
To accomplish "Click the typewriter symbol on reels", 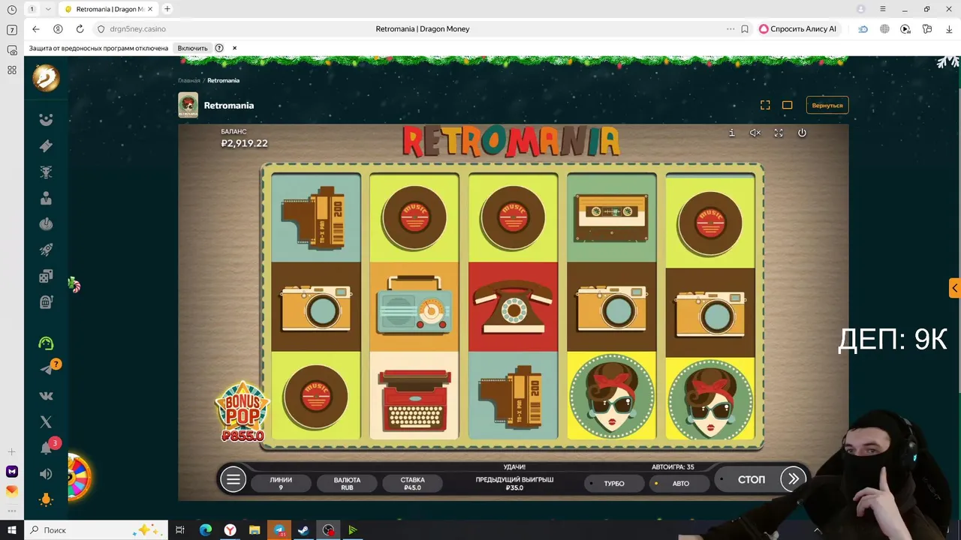I will [x=414, y=395].
